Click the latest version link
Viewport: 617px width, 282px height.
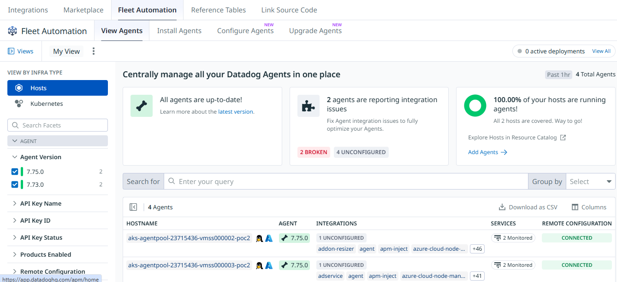tap(235, 111)
